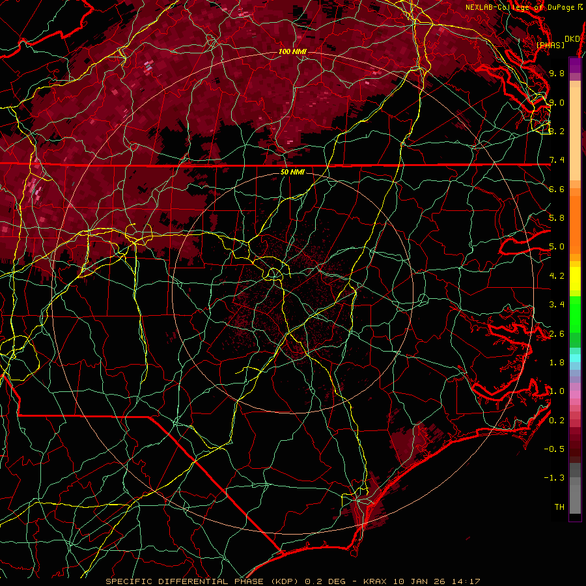This screenshot has width=586, height=586.
Task: Click the [PHAS] legend heading
Action: point(550,45)
